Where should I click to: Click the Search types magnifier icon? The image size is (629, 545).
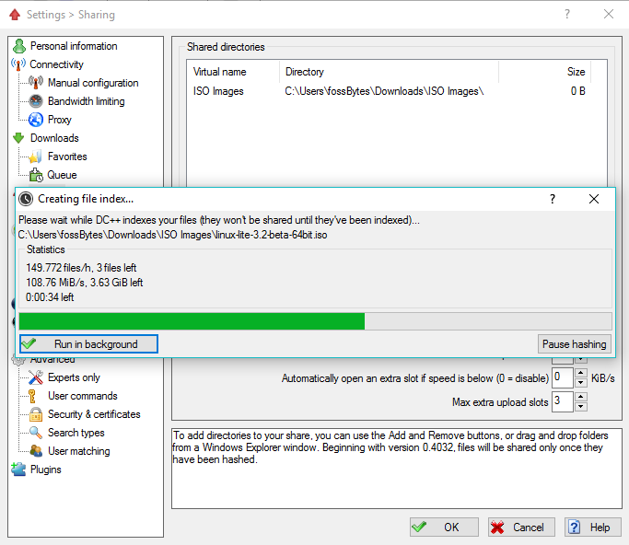(36, 433)
